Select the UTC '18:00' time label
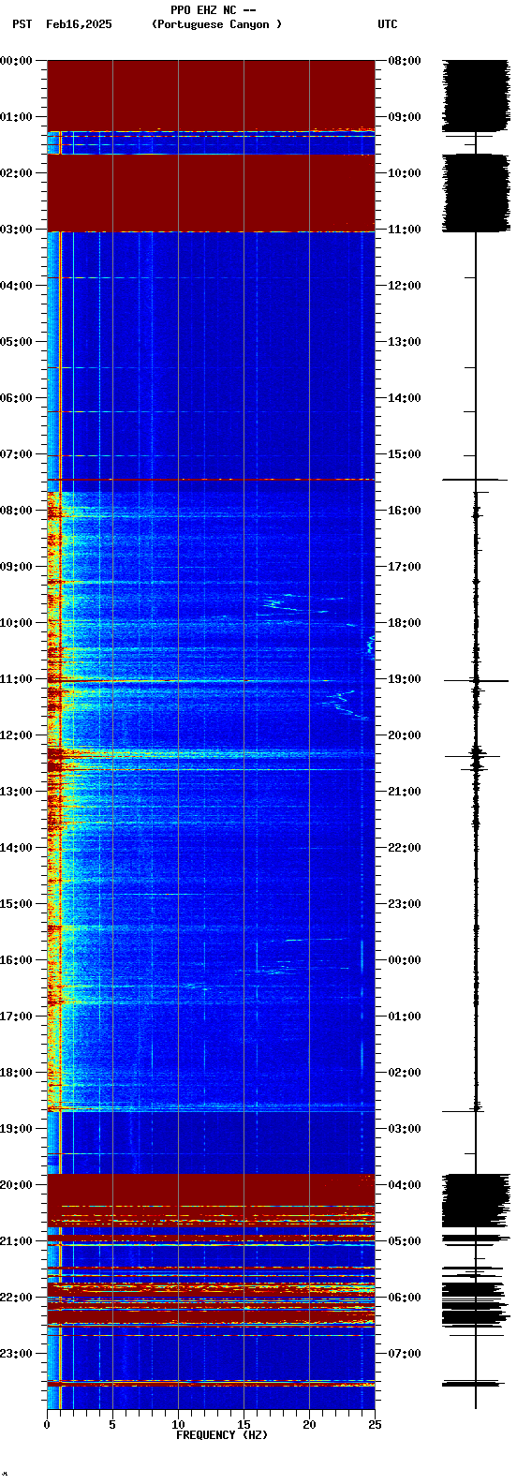The height and width of the screenshot is (1484, 517). [405, 623]
